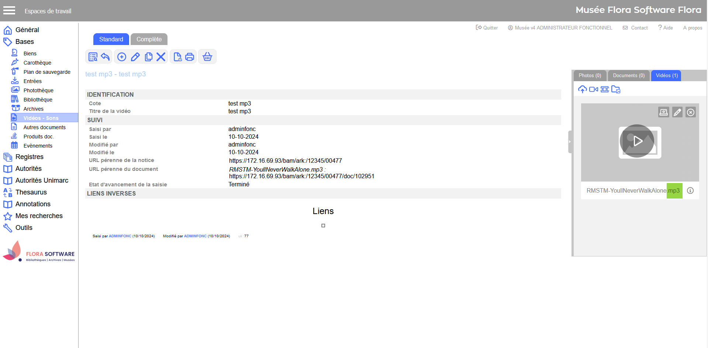The width and height of the screenshot is (708, 348).
Task: Expand Annotations in the sidebar
Action: point(33,204)
